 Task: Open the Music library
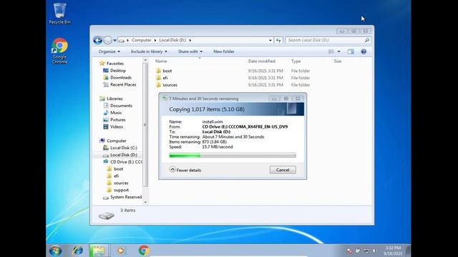pos(112,113)
